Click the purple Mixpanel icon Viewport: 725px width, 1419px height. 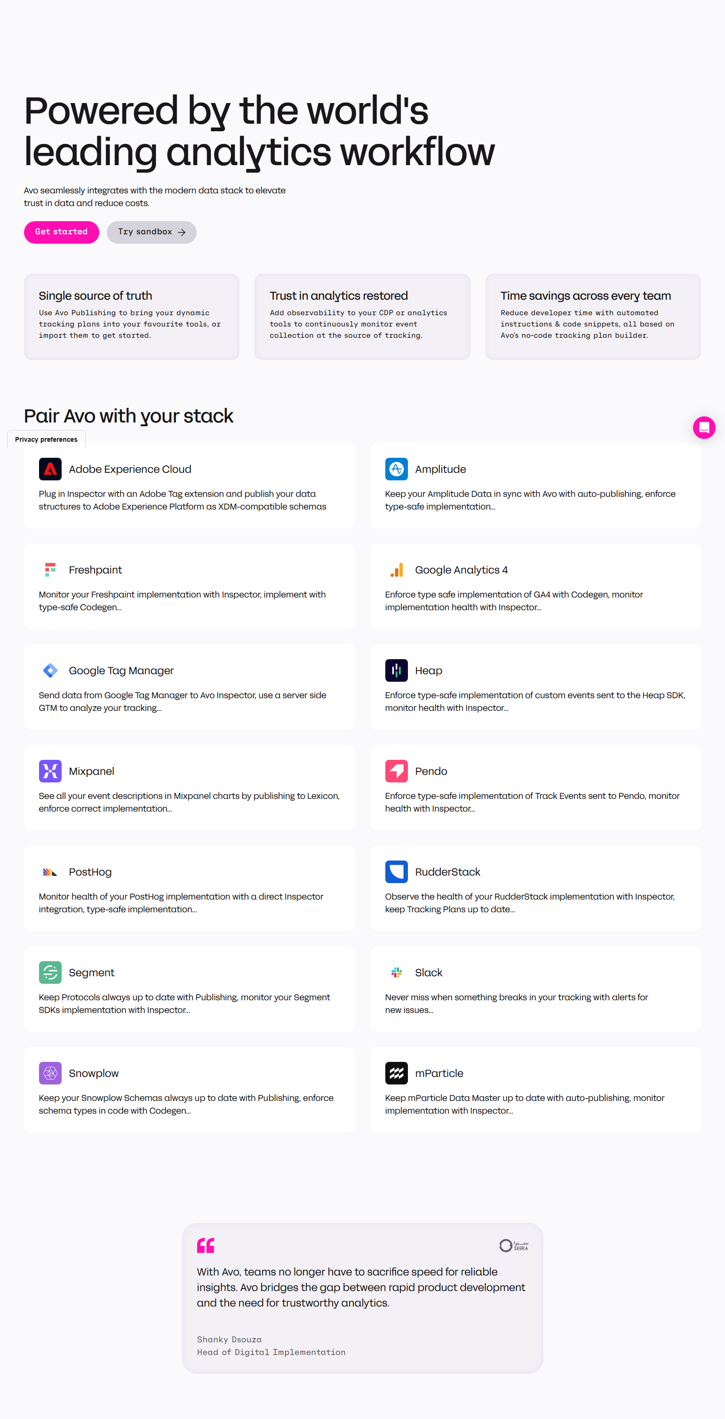51,771
